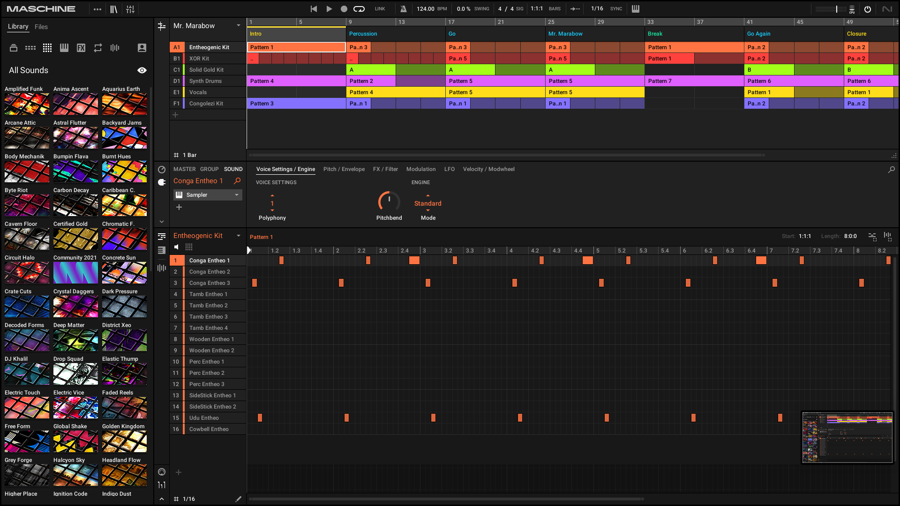This screenshot has width=900, height=506.
Task: Click the user content icon
Action: click(x=142, y=48)
